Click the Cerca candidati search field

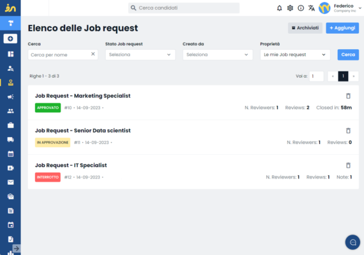tap(184, 8)
